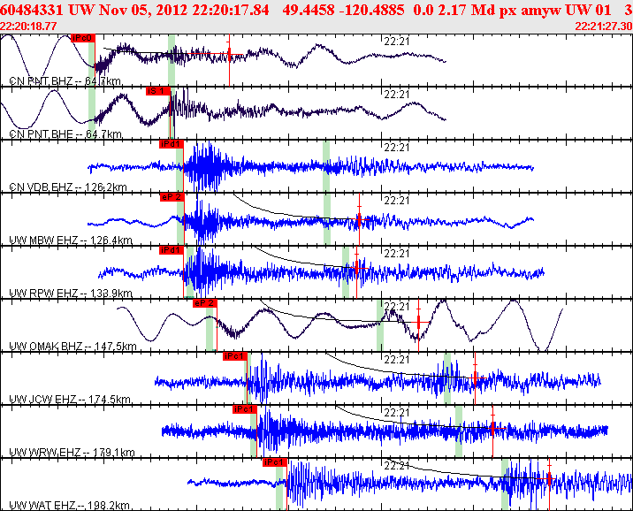Click the 22:21 time label on WAT trace
This screenshot has height=511, width=633.
pos(396,466)
